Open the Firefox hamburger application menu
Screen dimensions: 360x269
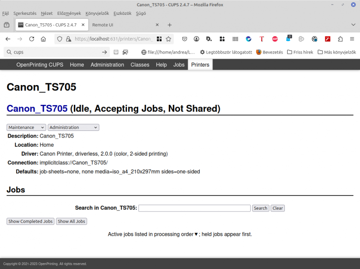pyautogui.click(x=352, y=39)
